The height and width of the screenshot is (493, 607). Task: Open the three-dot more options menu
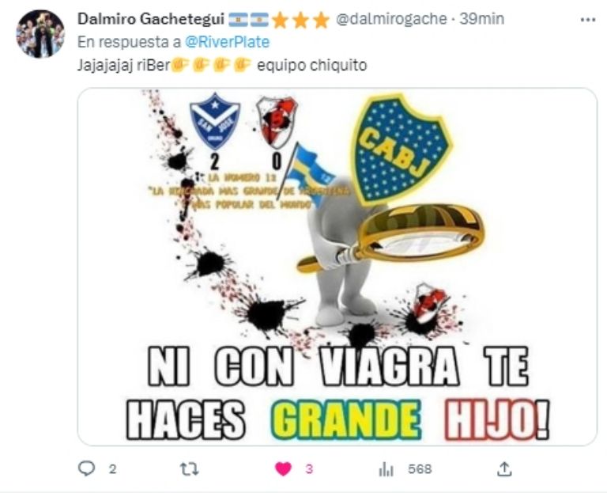click(588, 20)
